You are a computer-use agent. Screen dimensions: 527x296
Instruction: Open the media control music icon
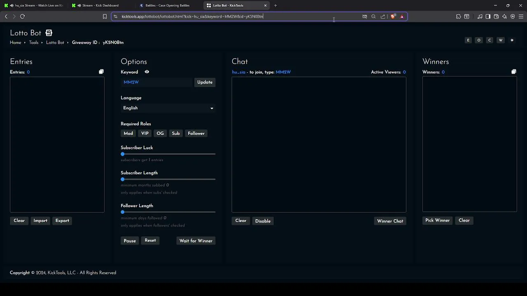[x=480, y=16]
